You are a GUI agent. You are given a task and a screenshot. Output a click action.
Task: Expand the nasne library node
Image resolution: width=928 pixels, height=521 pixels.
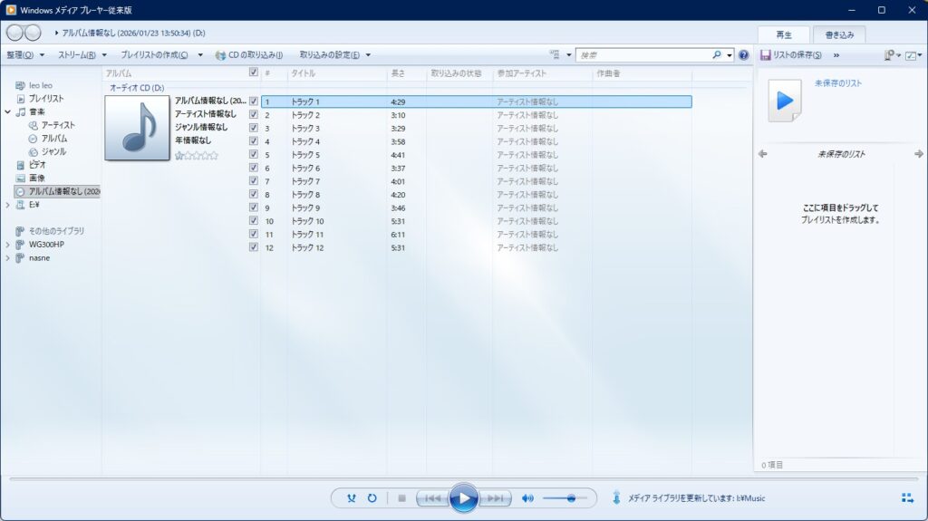point(8,258)
